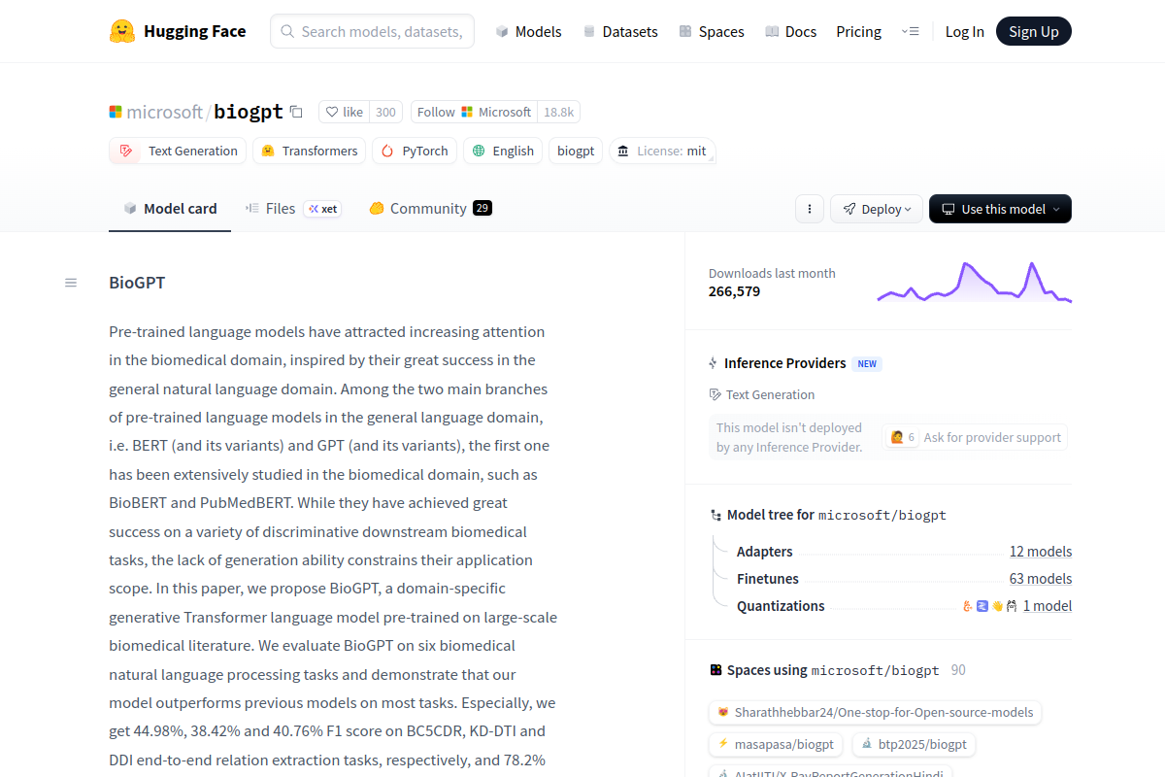Open the Use this model dropdown
Viewport: 1165px width, 777px height.
(x=1000, y=209)
